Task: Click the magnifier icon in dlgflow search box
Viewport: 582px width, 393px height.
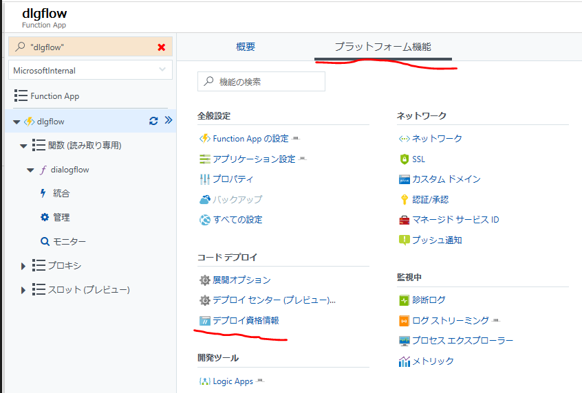Action: click(x=20, y=47)
